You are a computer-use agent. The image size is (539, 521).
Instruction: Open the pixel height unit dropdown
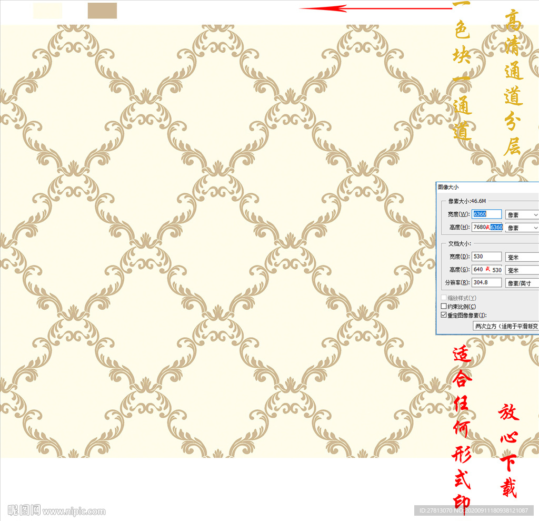pyautogui.click(x=522, y=228)
